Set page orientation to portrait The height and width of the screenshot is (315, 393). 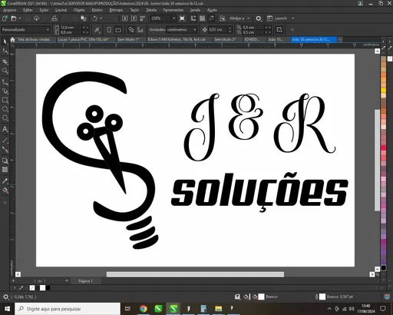pyautogui.click(x=109, y=30)
